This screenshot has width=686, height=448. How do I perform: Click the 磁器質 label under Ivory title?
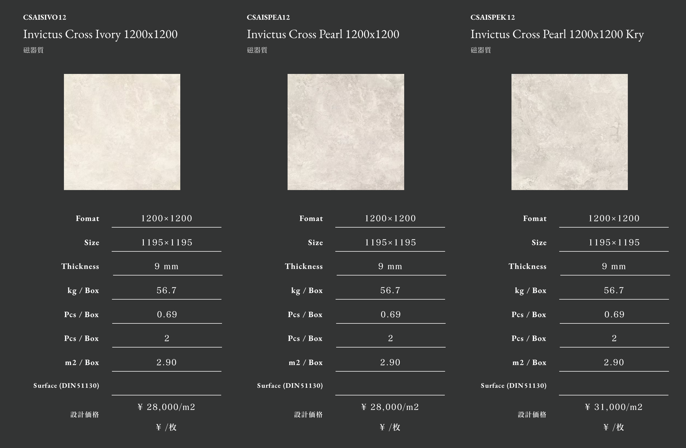pos(33,50)
